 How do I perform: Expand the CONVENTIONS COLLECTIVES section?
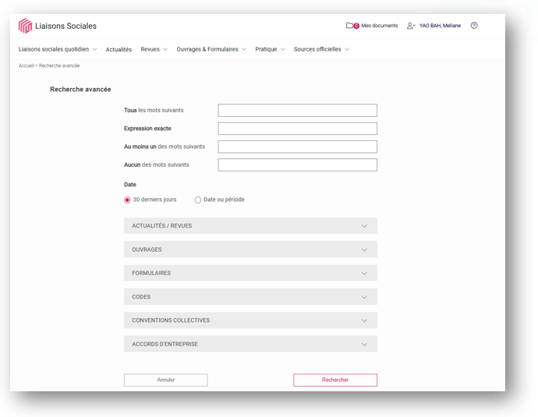[250, 320]
